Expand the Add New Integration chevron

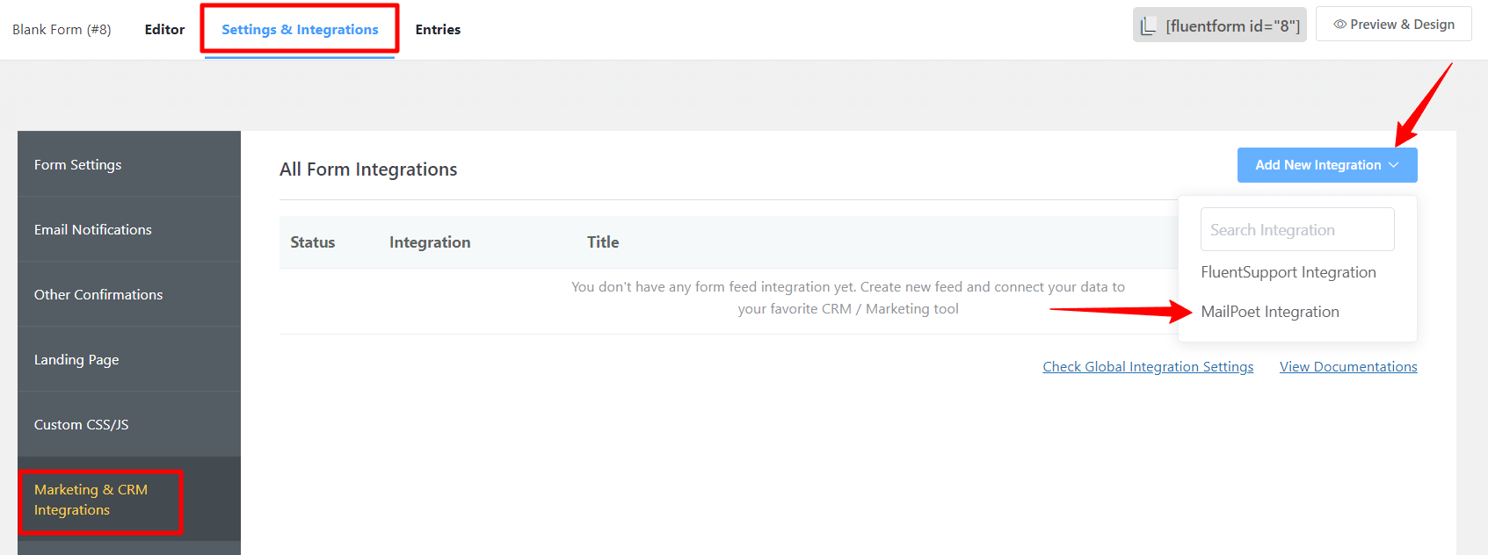point(1394,165)
